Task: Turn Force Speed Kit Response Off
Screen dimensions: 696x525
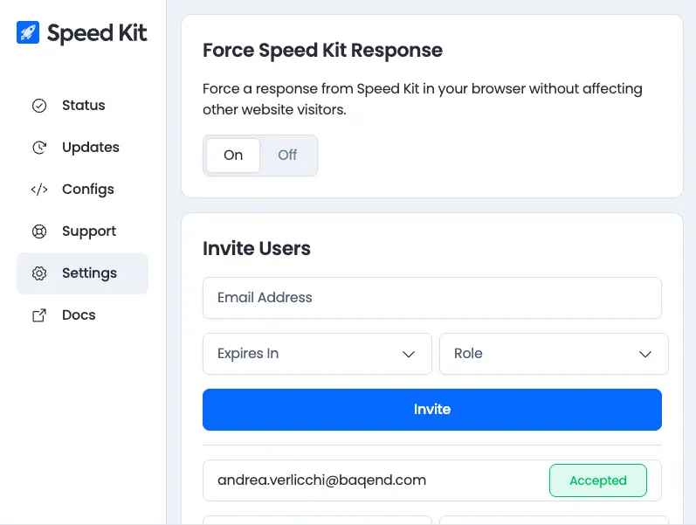Action: [287, 155]
